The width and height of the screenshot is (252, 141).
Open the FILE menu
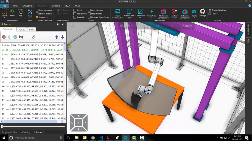[x=4, y=6]
